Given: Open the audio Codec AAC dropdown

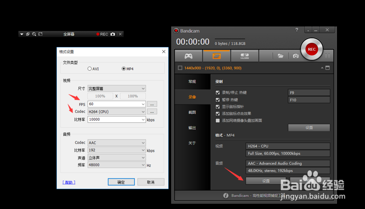Looking at the screenshot, I should [x=117, y=143].
